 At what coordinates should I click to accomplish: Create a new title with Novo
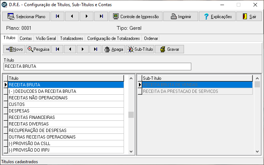point(14,49)
